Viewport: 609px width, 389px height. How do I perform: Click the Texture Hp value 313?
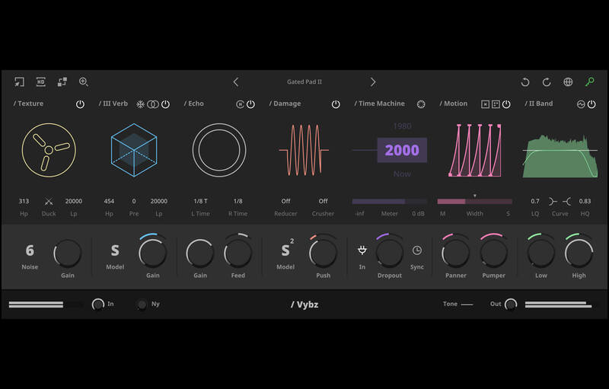pyautogui.click(x=24, y=201)
